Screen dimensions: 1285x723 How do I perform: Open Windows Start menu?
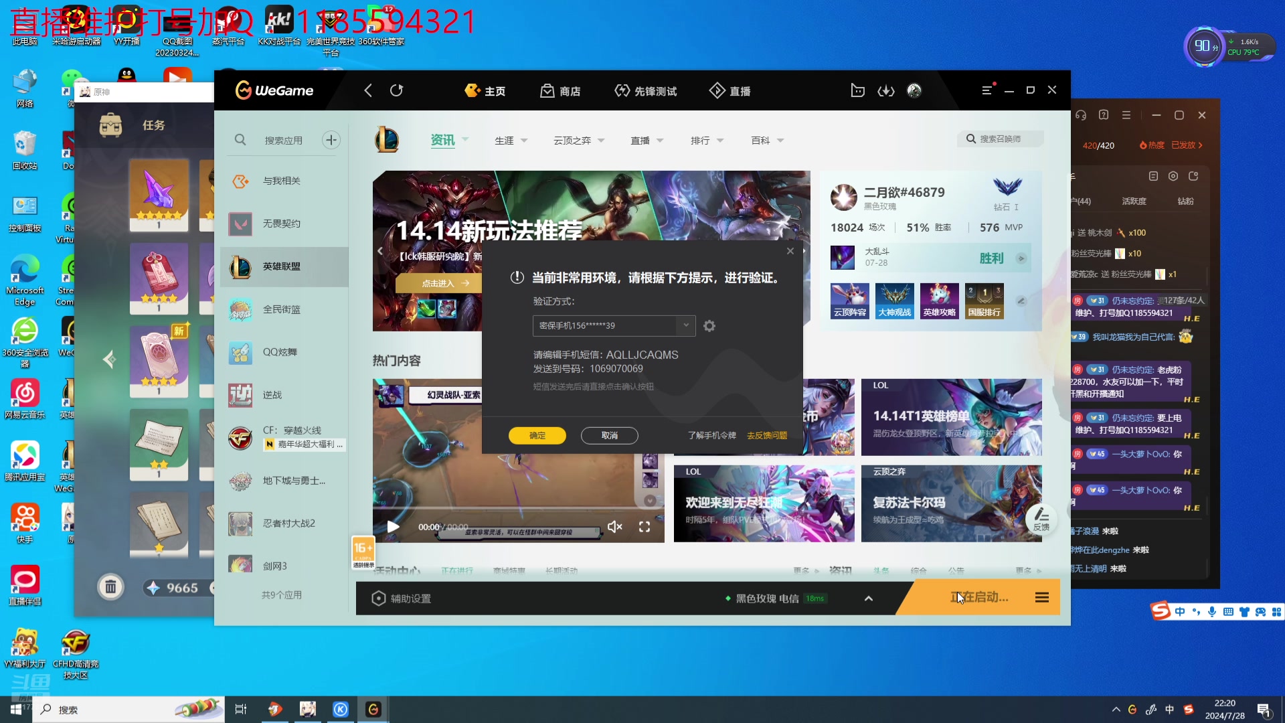[16, 710]
